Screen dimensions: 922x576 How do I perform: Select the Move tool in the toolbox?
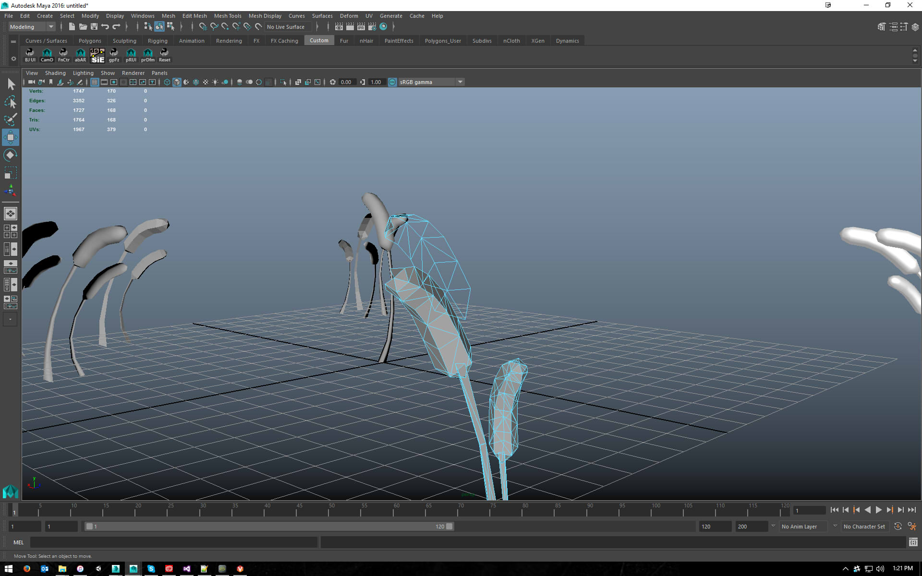coord(10,137)
